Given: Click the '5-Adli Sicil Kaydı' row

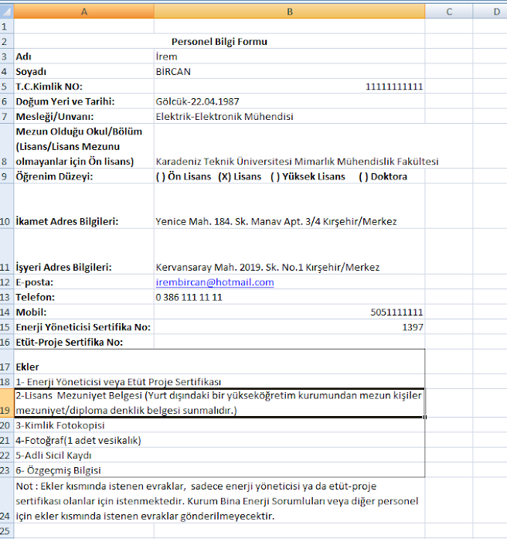Looking at the screenshot, I should (x=219, y=455).
